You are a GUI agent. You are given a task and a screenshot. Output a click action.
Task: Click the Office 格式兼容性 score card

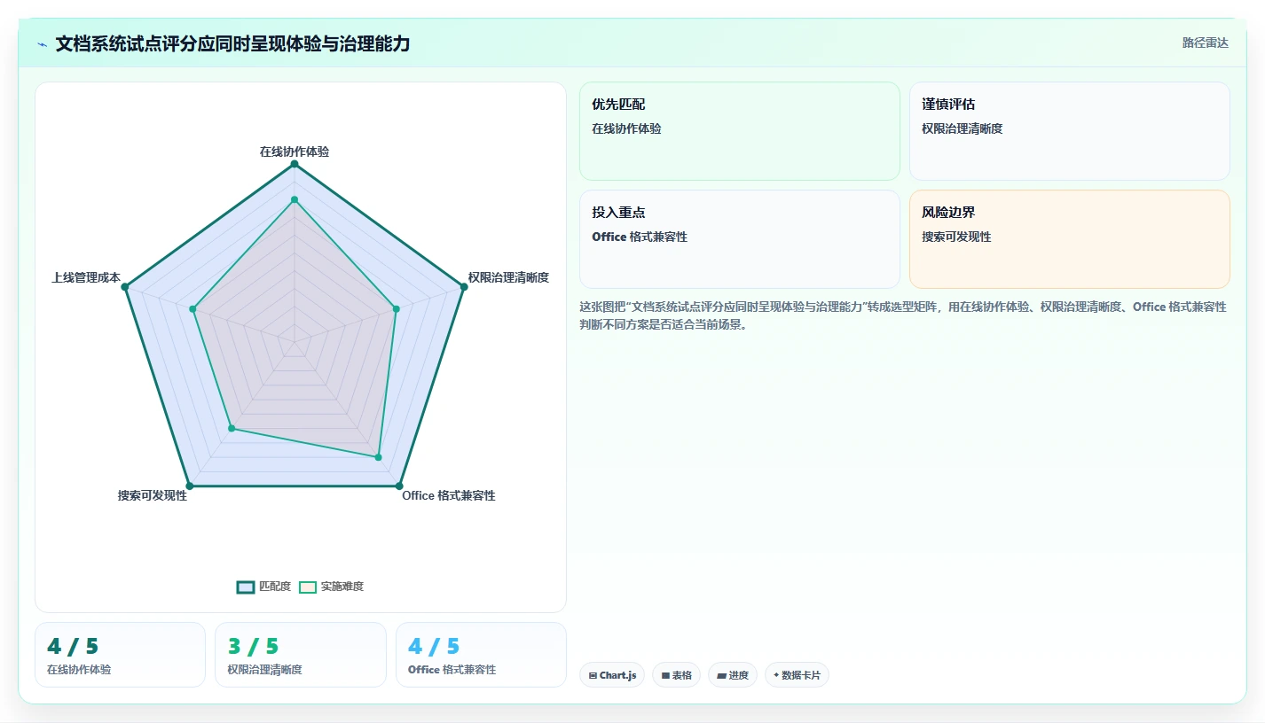click(481, 655)
